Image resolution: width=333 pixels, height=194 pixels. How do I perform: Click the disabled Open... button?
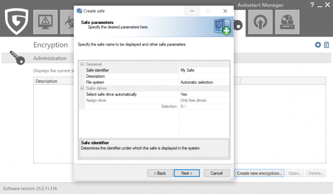(295, 173)
